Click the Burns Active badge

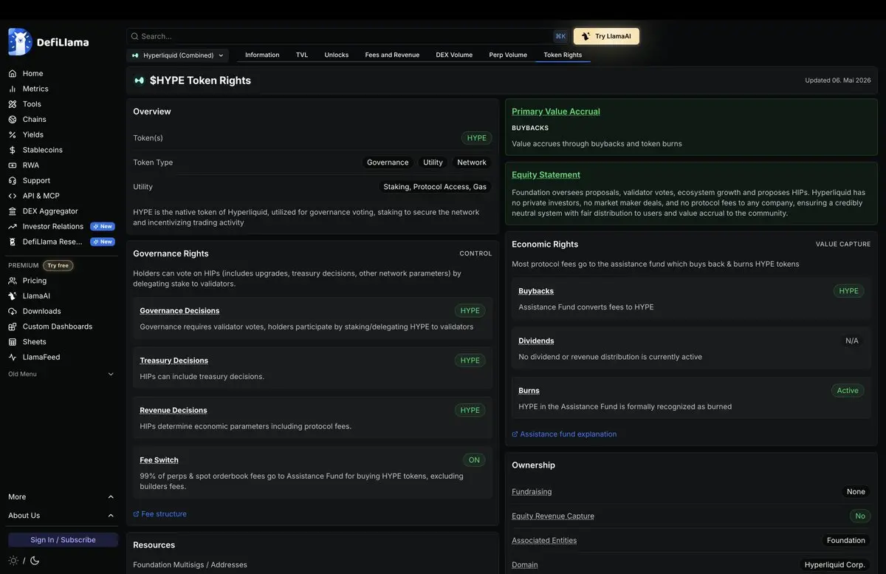pyautogui.click(x=848, y=391)
